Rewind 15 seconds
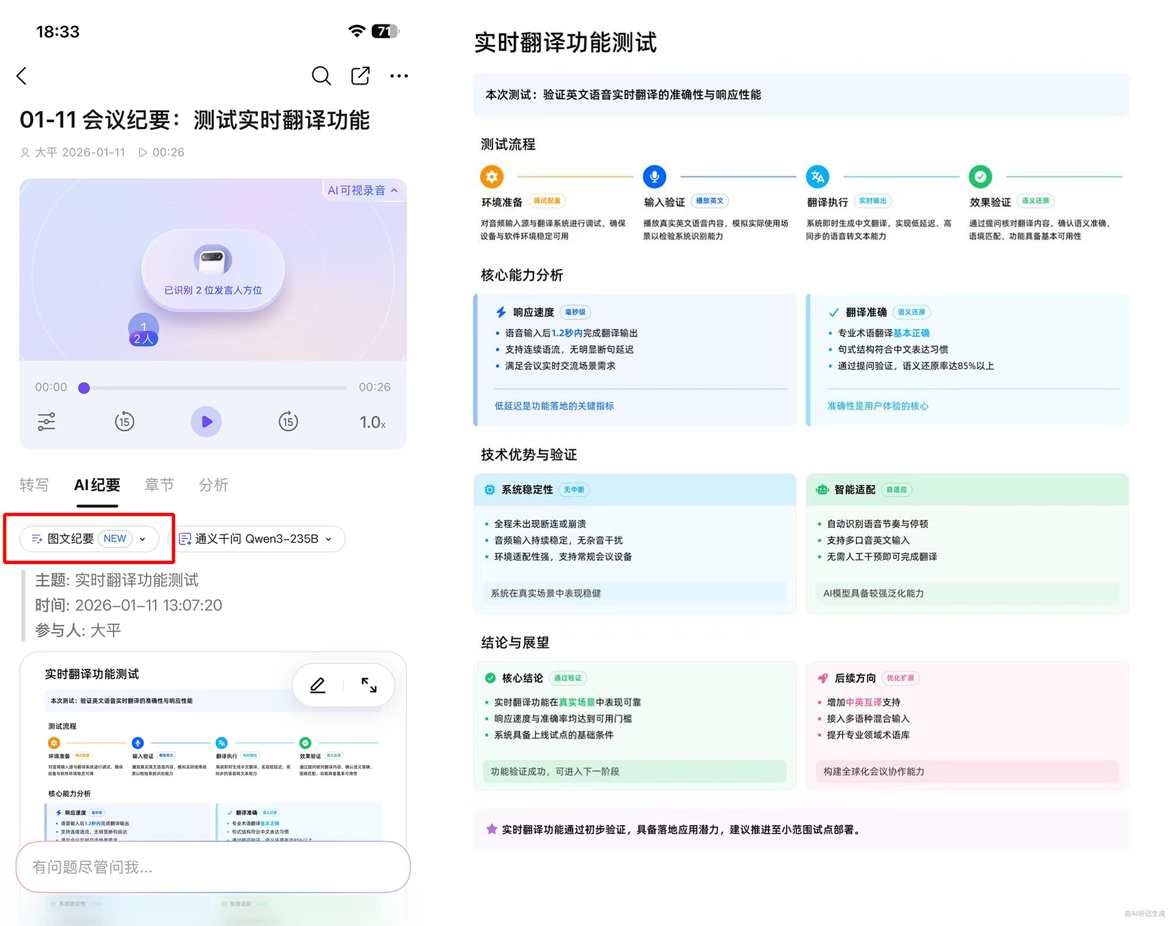 (x=124, y=422)
